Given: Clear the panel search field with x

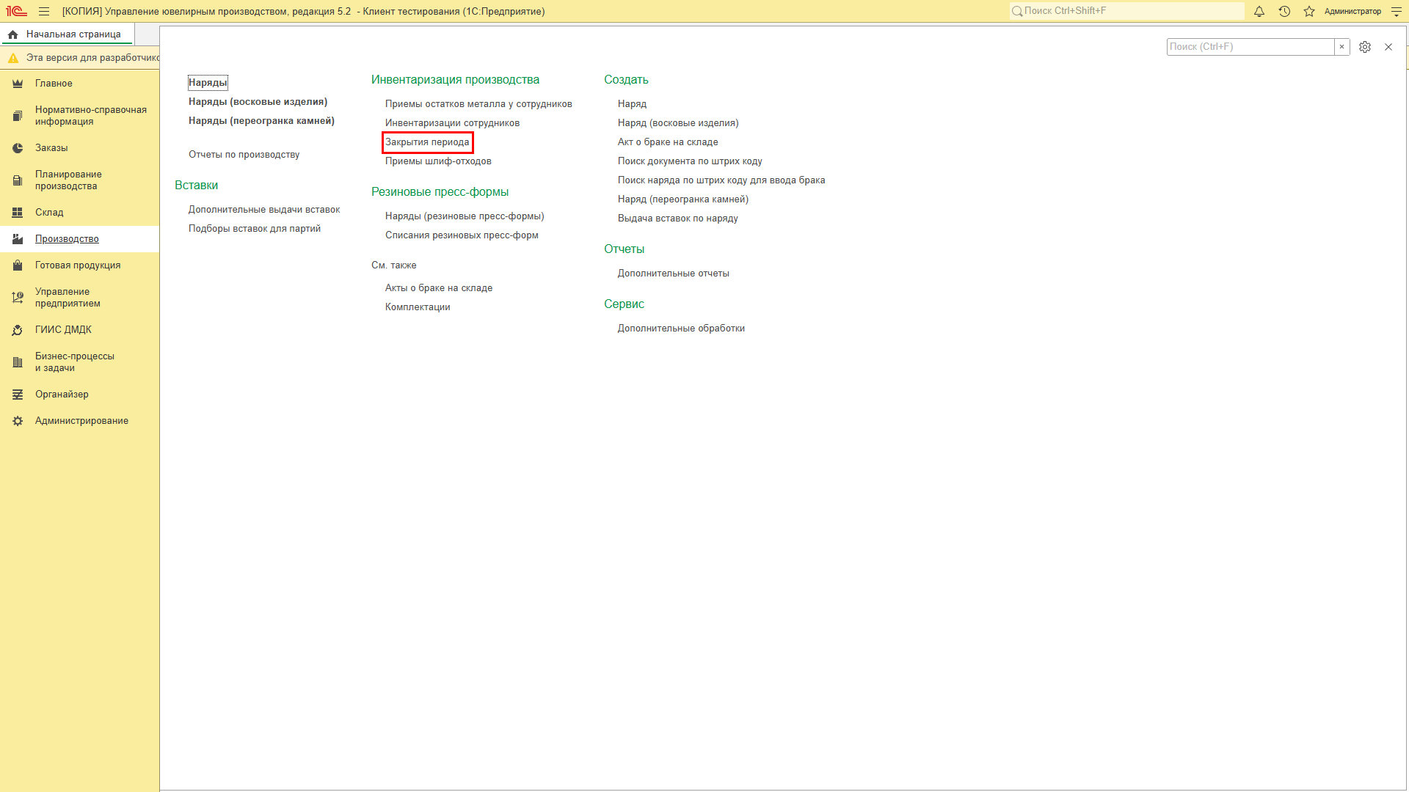Looking at the screenshot, I should click(1342, 47).
